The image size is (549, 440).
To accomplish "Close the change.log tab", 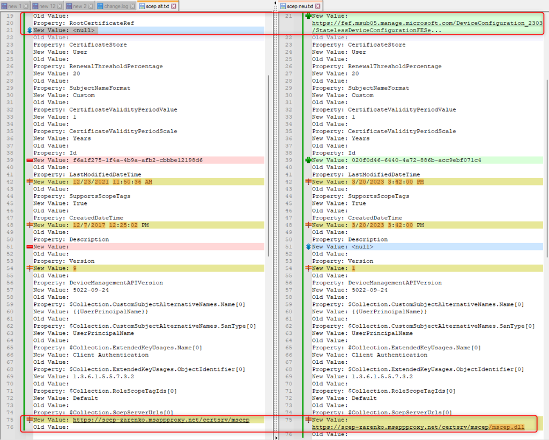I will point(133,6).
